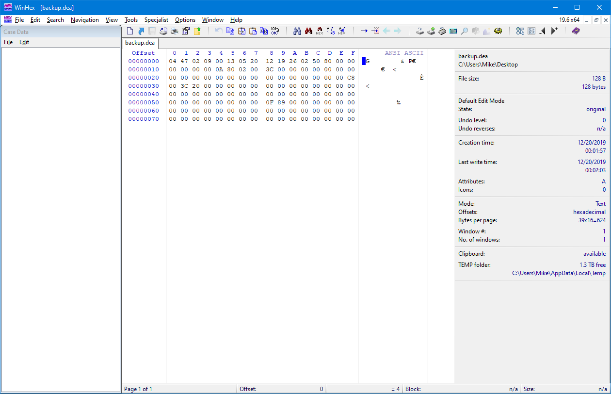
Task: Open the View menu
Action: click(112, 20)
